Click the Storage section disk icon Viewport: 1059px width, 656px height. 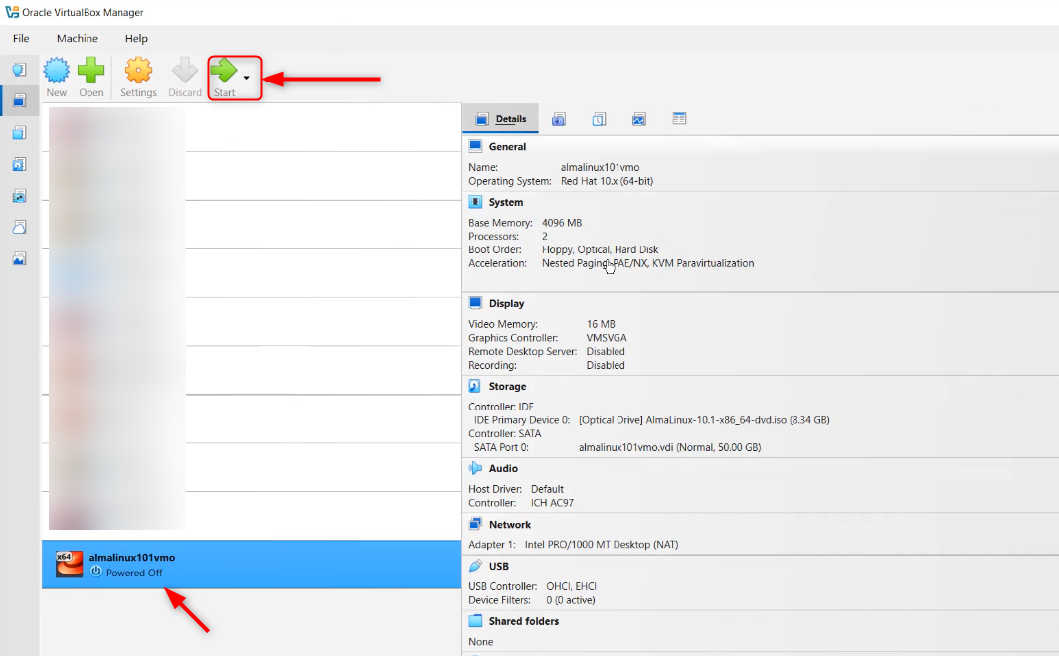point(475,386)
